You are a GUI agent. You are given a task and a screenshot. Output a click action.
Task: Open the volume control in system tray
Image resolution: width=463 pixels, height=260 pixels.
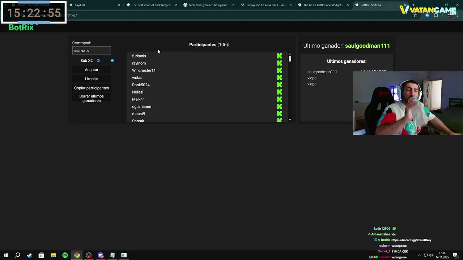tap(431, 255)
